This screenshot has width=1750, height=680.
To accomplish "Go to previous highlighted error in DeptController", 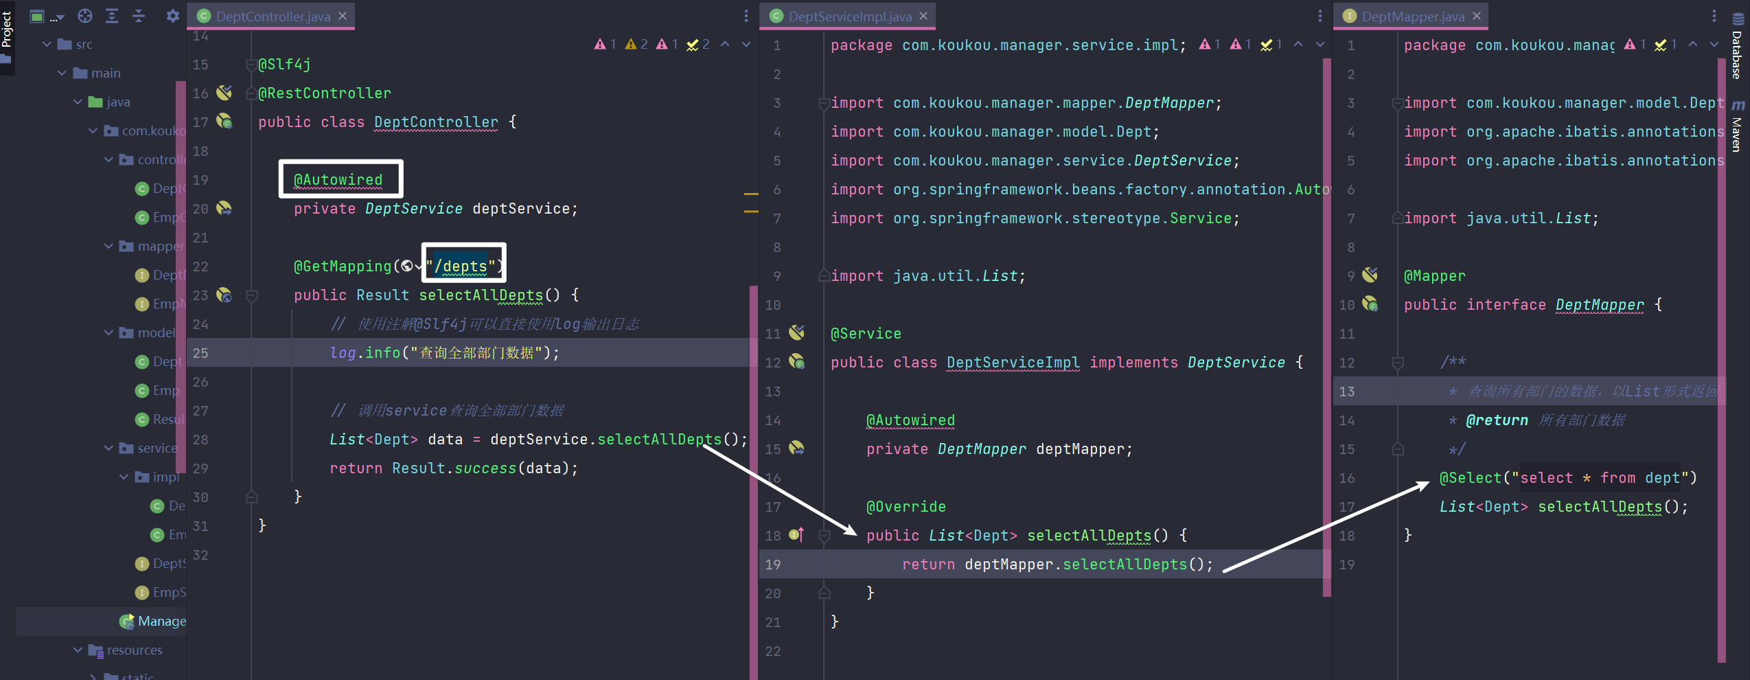I will tap(725, 45).
